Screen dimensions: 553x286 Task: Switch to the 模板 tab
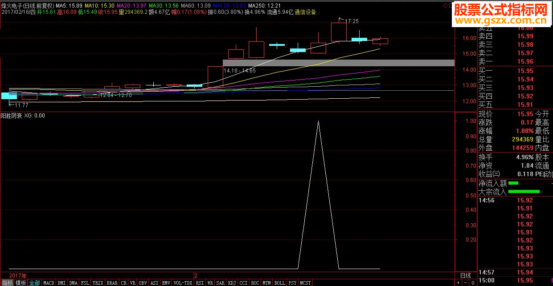[21, 283]
